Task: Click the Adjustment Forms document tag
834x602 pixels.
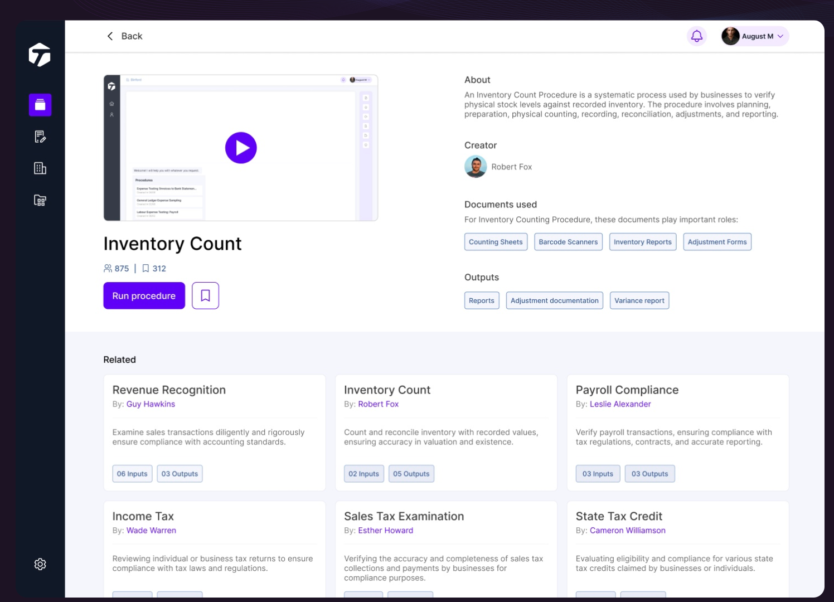Action: pos(717,241)
